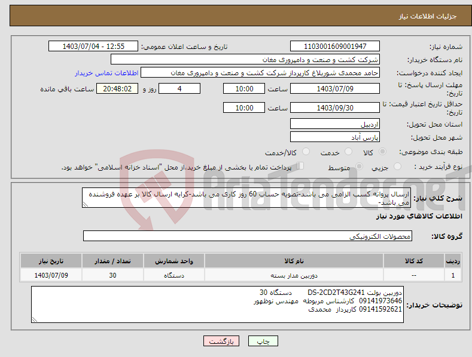Click the شماره نیاز field 1103001609001947
Screen dimensions: 472x357
(335, 47)
